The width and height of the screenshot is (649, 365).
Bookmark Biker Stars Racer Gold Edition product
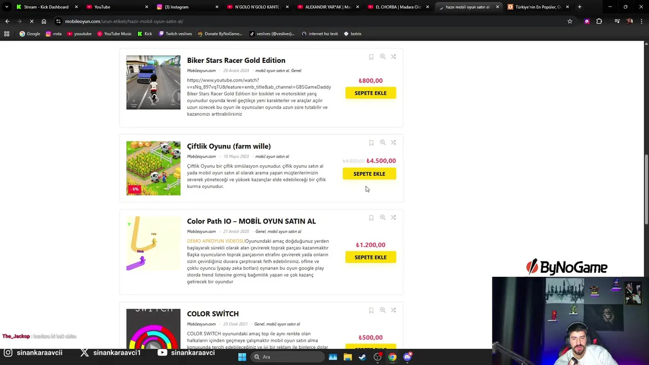point(371,57)
